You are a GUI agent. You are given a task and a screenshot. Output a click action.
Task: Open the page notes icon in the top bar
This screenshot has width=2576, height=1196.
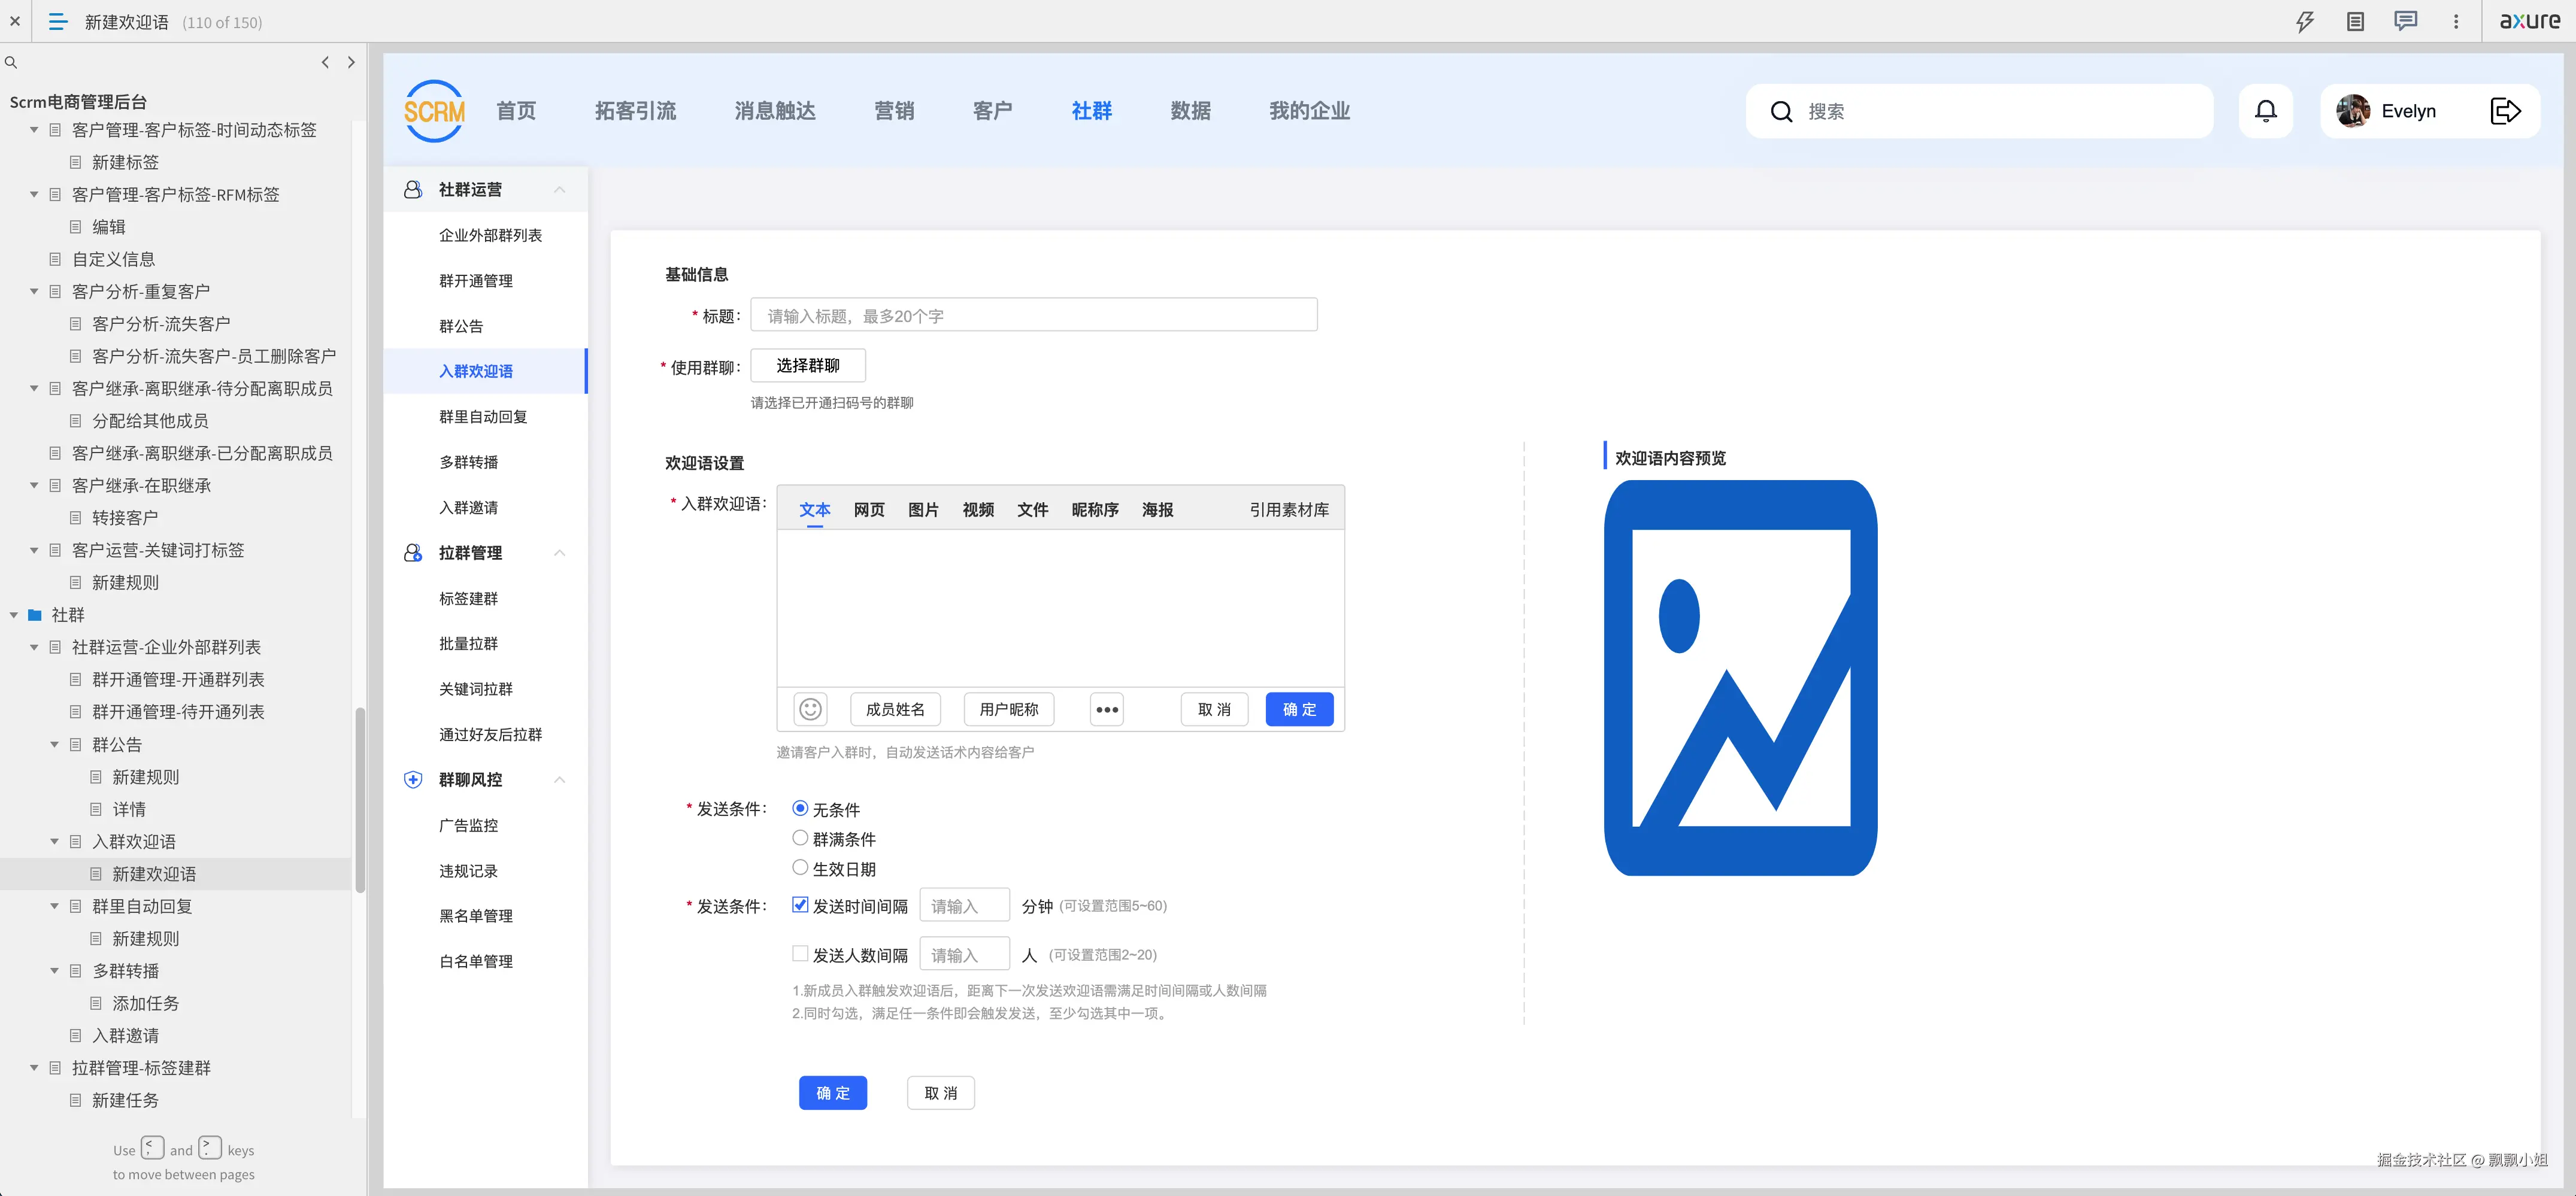(2355, 21)
